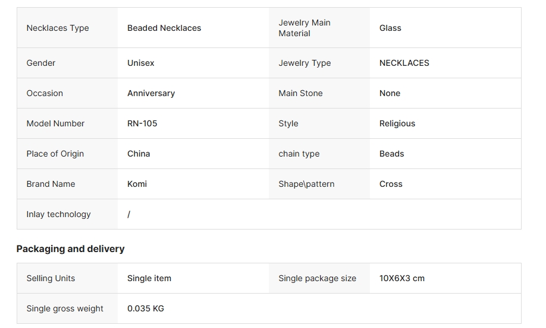
Task: Click the Inlay technology slash value
Action: pos(129,214)
